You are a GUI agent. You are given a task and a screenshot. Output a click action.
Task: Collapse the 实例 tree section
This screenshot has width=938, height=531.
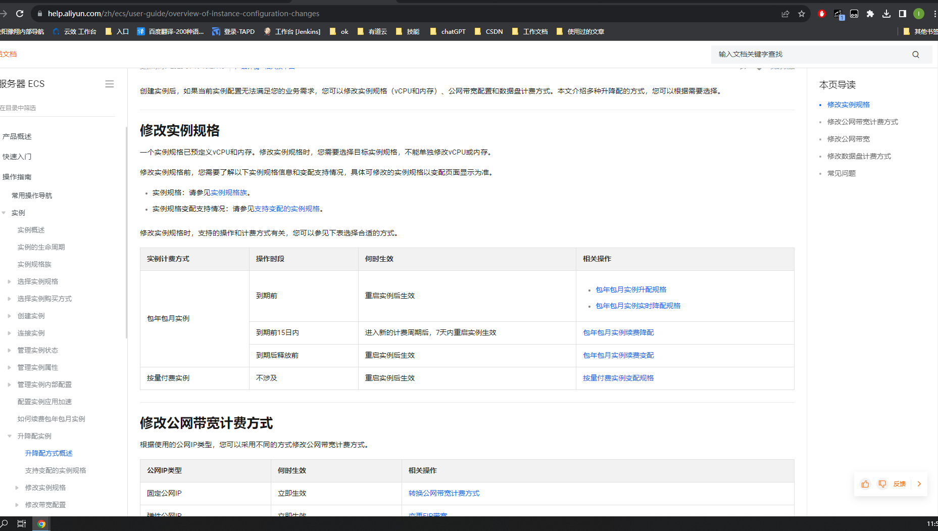pyautogui.click(x=4, y=213)
